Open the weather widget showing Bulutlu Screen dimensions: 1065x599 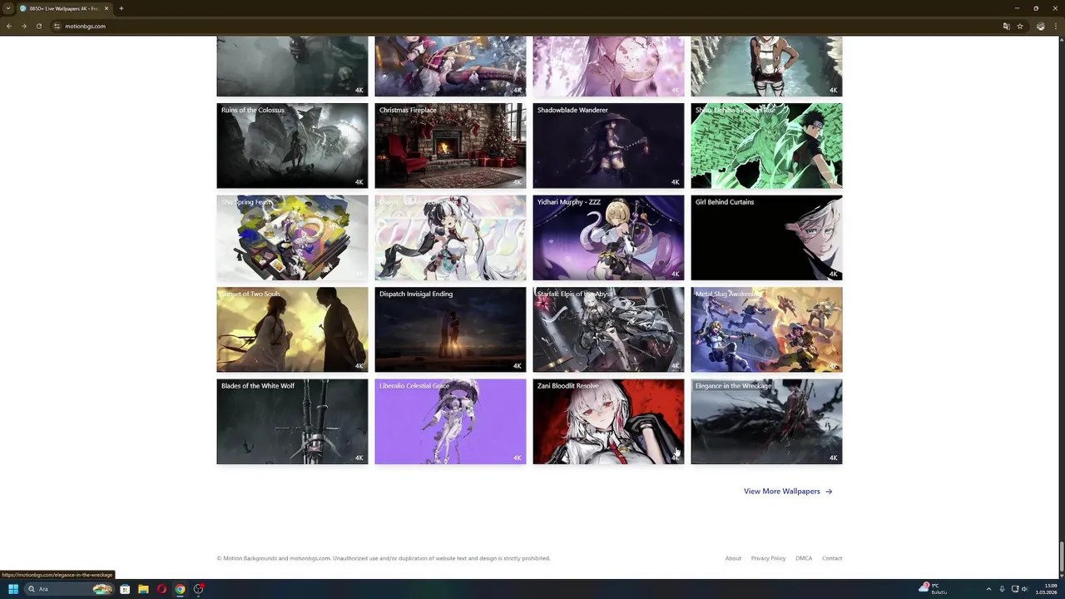click(x=934, y=589)
